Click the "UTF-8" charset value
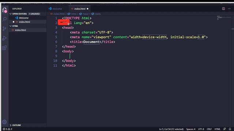The width and height of the screenshot is (234, 131). point(104,32)
